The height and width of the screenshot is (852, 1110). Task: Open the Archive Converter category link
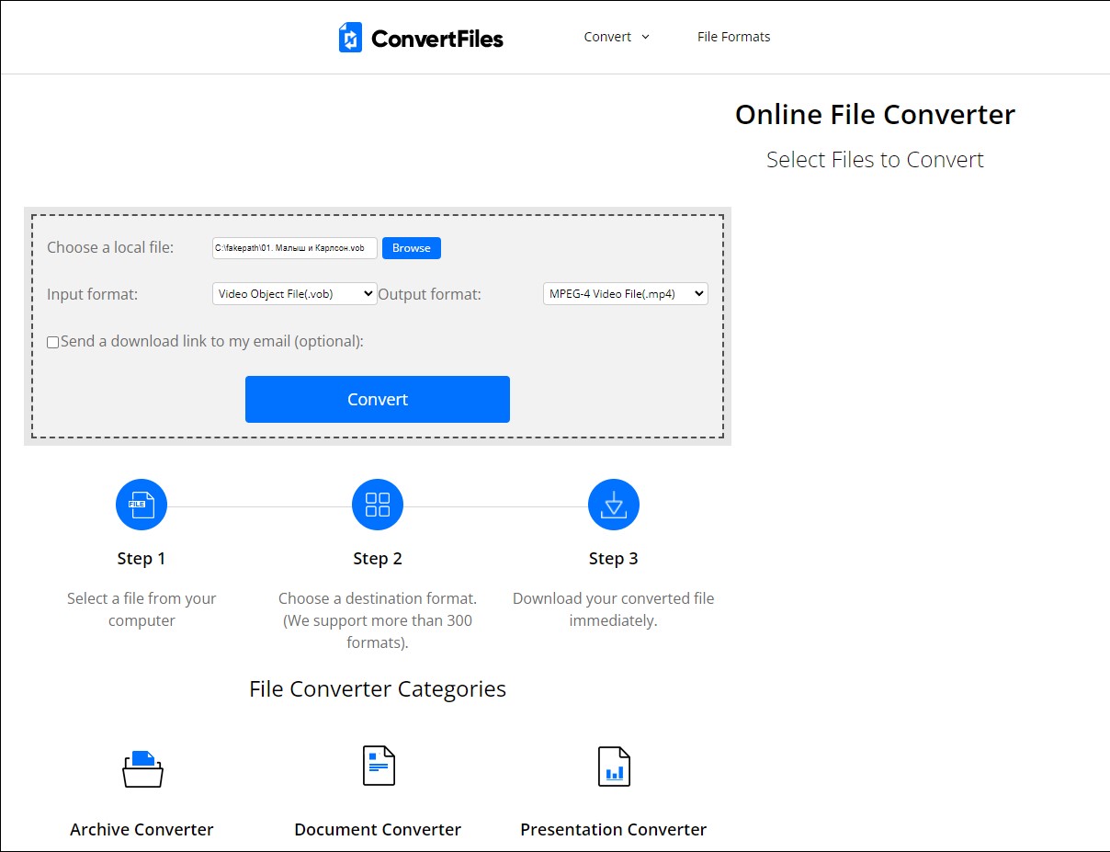click(142, 829)
